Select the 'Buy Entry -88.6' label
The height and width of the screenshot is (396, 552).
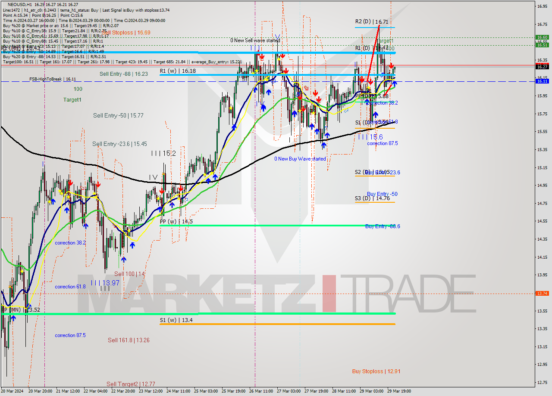(x=383, y=226)
